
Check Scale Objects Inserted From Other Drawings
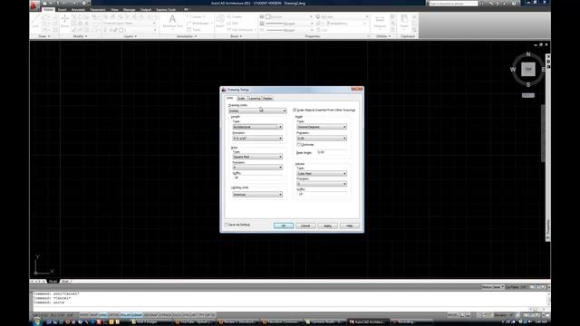[295, 110]
